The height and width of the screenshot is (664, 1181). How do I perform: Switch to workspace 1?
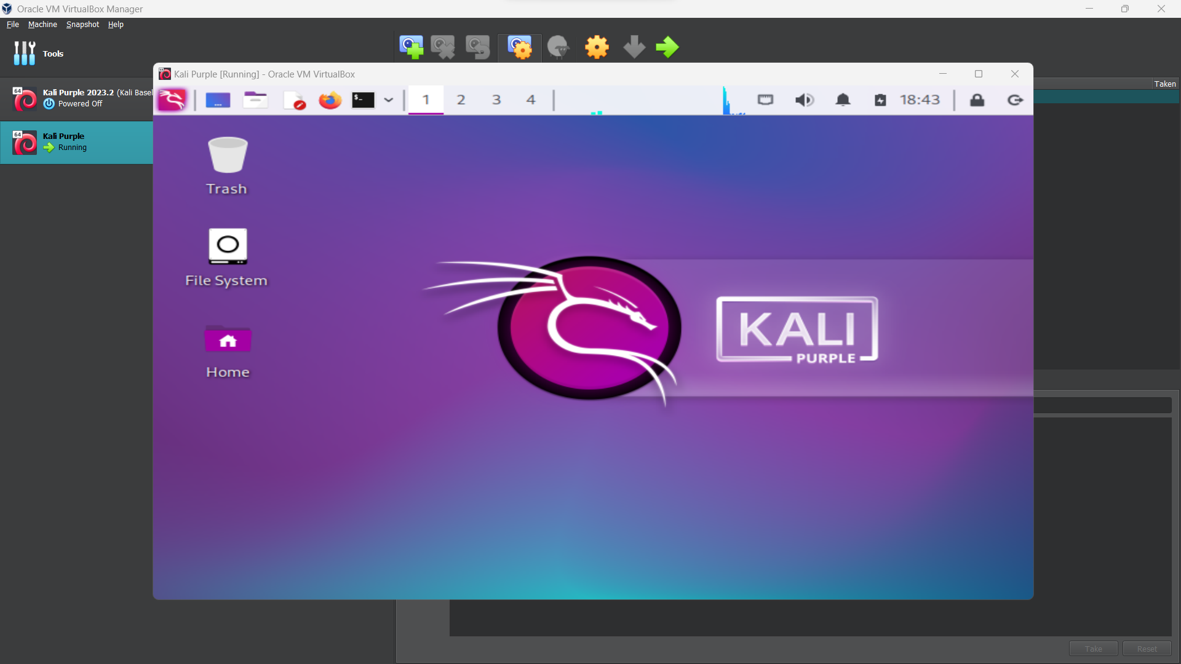click(x=426, y=100)
